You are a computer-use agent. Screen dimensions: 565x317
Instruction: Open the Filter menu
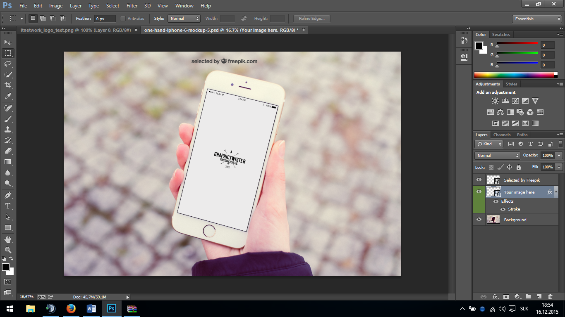click(132, 6)
